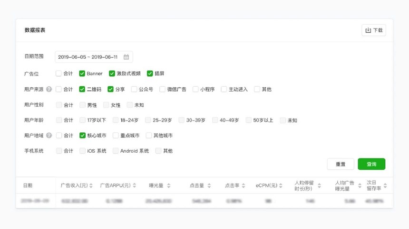Check the 25-29岁 age checkbox
Viewport: 409px width, 229px height.
tap(148, 120)
